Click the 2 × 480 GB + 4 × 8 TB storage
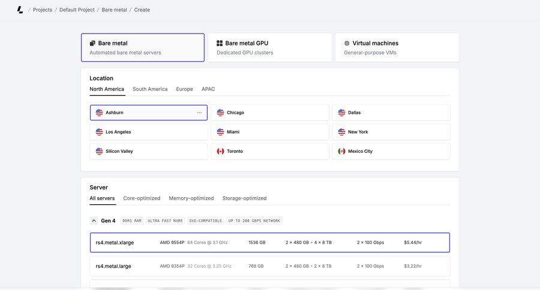The height and width of the screenshot is (290, 540). tap(308, 243)
